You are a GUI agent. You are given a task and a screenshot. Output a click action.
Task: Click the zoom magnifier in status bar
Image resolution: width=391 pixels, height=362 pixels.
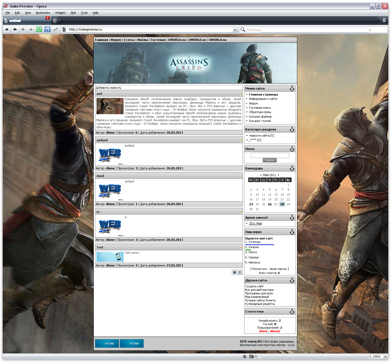coord(370,357)
